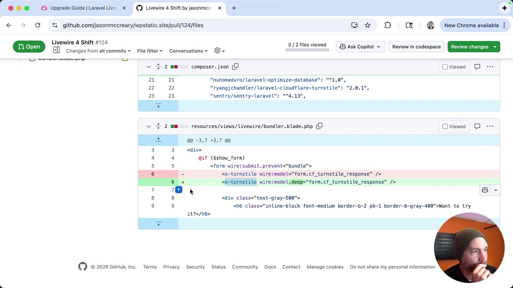Screen dimensions: 513x288
Task: Close the Livewire 4 Shift tab
Action: (220, 8)
